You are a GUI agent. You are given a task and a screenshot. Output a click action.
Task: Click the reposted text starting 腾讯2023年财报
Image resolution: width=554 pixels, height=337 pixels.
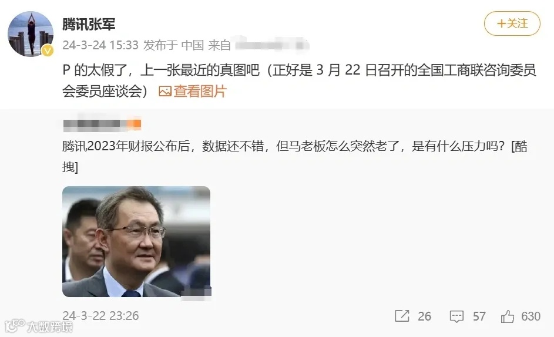tap(295, 156)
